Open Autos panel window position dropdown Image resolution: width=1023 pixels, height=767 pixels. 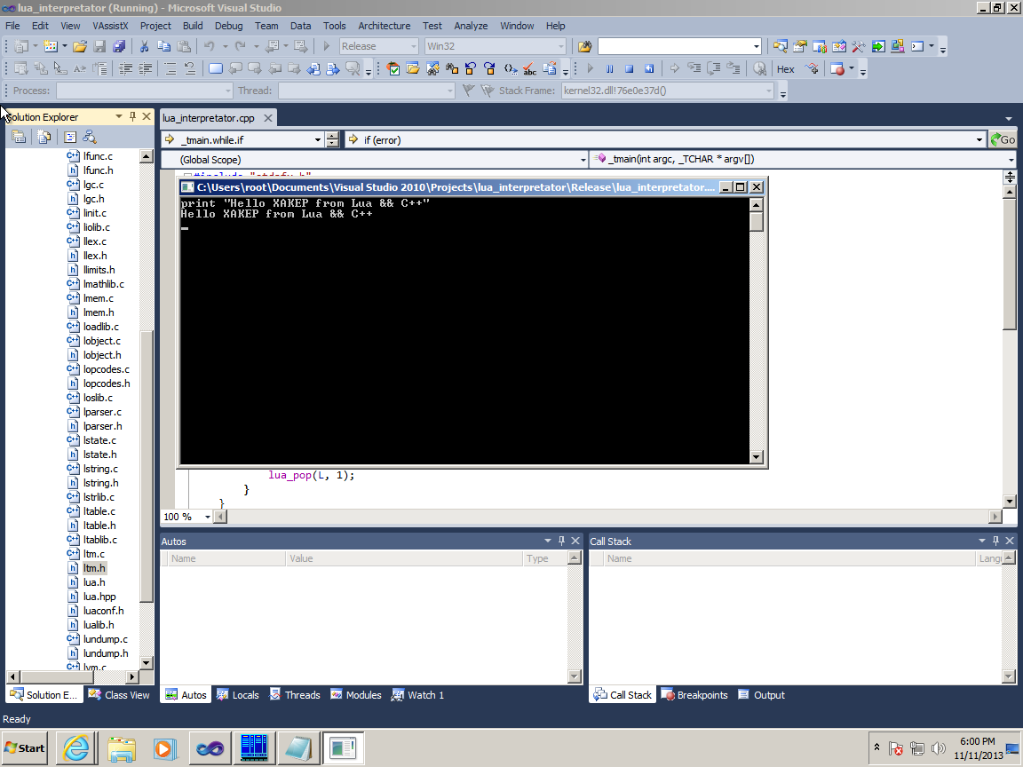pos(547,541)
